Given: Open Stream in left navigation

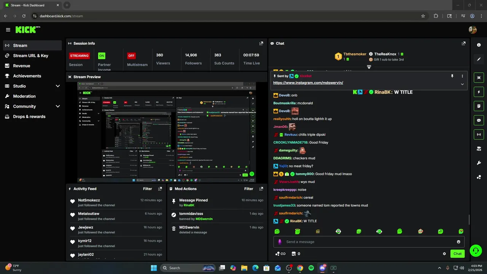Looking at the screenshot, I should click(32, 45).
